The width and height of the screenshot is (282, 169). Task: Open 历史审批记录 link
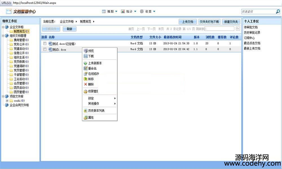[252, 32]
